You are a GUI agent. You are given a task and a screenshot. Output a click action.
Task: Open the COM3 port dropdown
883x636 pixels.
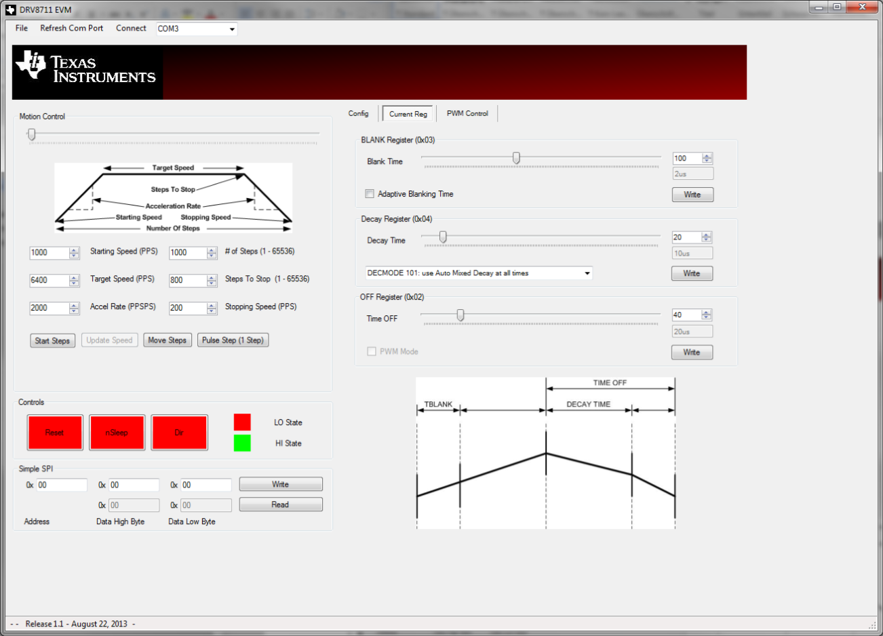click(232, 29)
